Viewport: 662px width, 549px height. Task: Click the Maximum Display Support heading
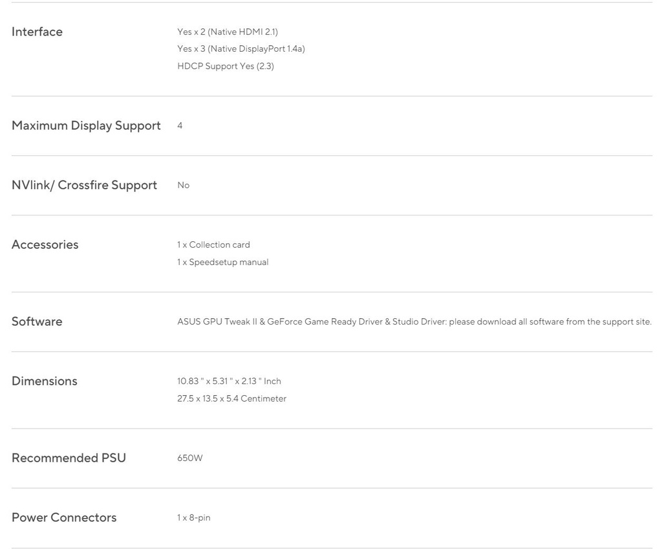click(x=86, y=125)
